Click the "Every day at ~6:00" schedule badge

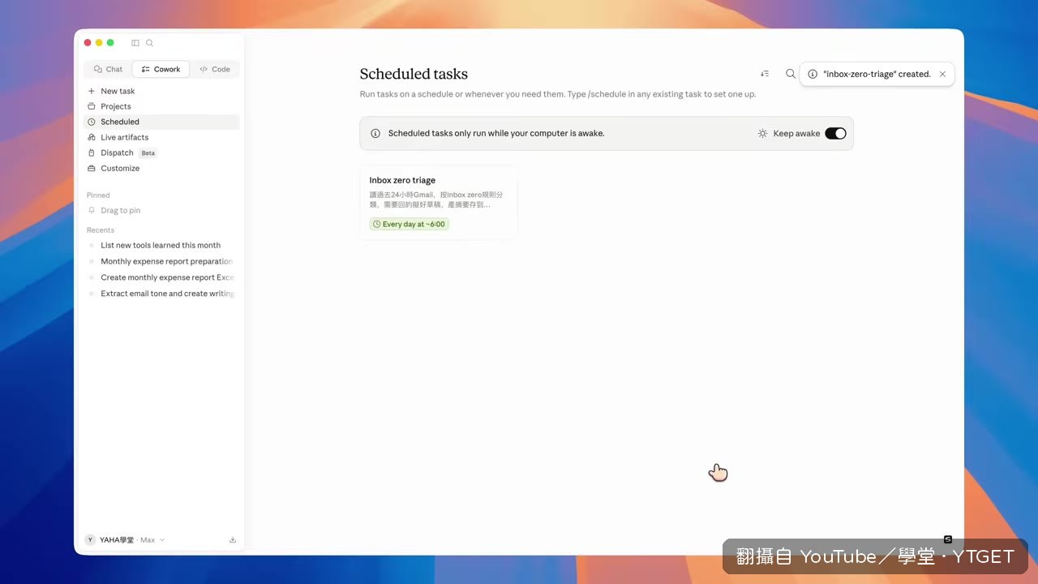point(410,224)
